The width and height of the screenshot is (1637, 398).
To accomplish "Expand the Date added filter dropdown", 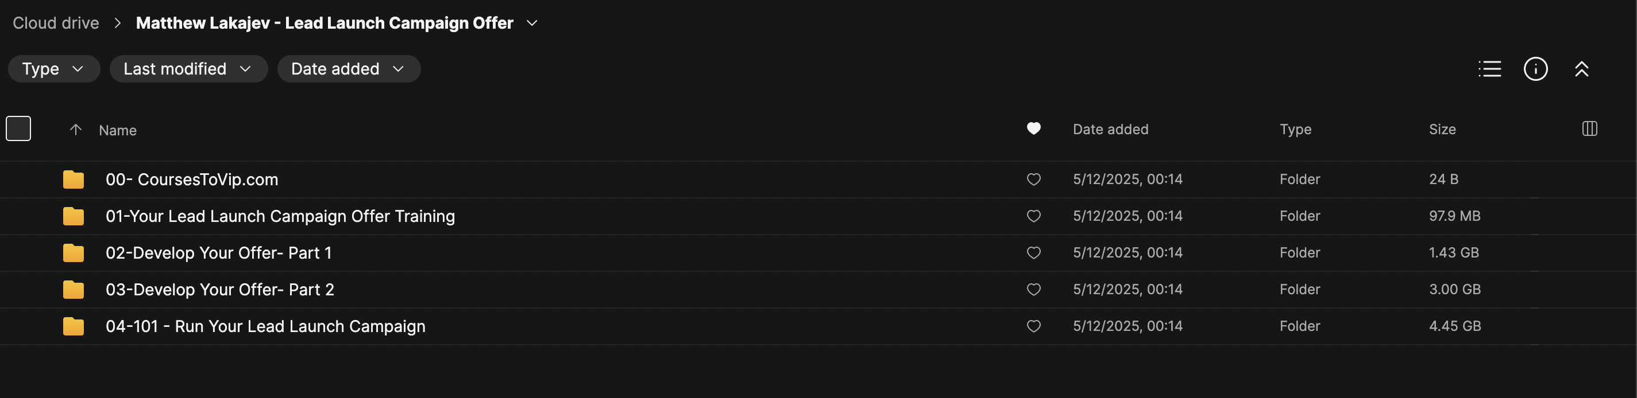I will click(348, 69).
